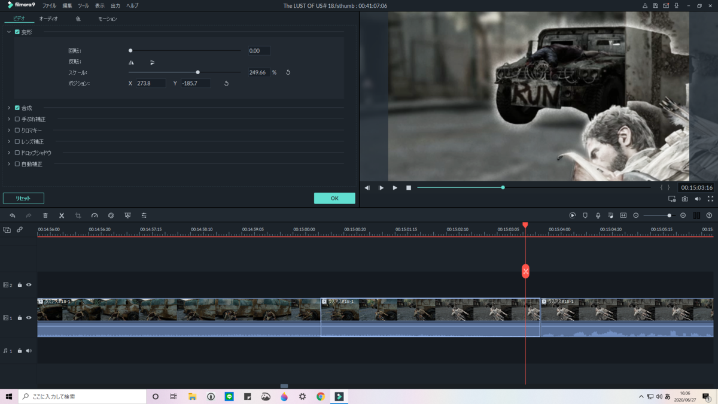Open the ファイル menu
This screenshot has width=718, height=404.
click(x=49, y=6)
